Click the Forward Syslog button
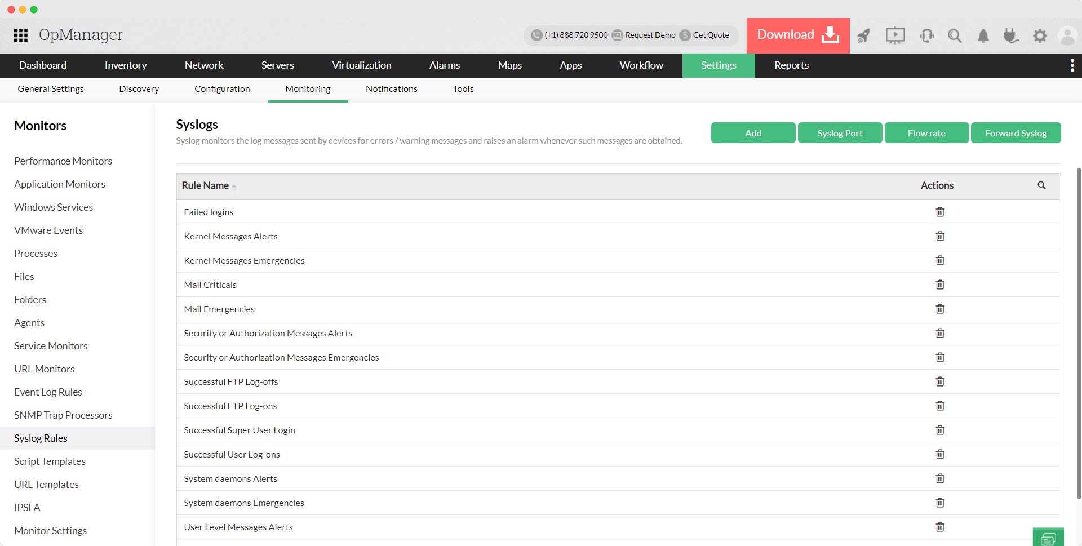Viewport: 1082px width, 546px height. pyautogui.click(x=1016, y=132)
